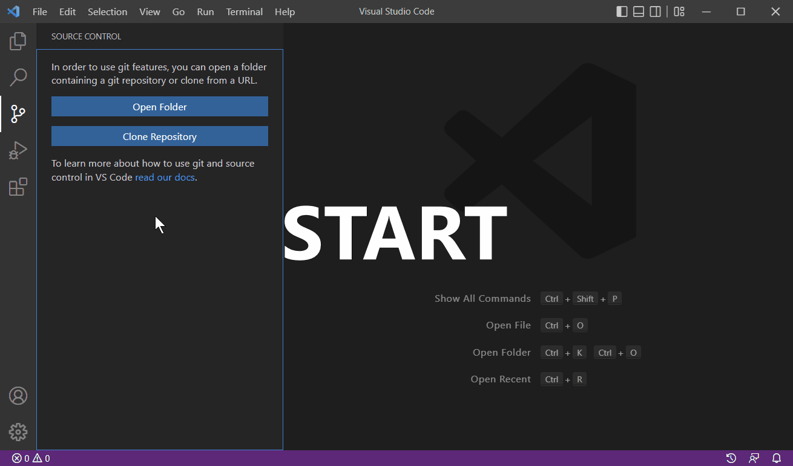793x466 pixels.
Task: Open the Accounts menu icon
Action: coord(18,396)
